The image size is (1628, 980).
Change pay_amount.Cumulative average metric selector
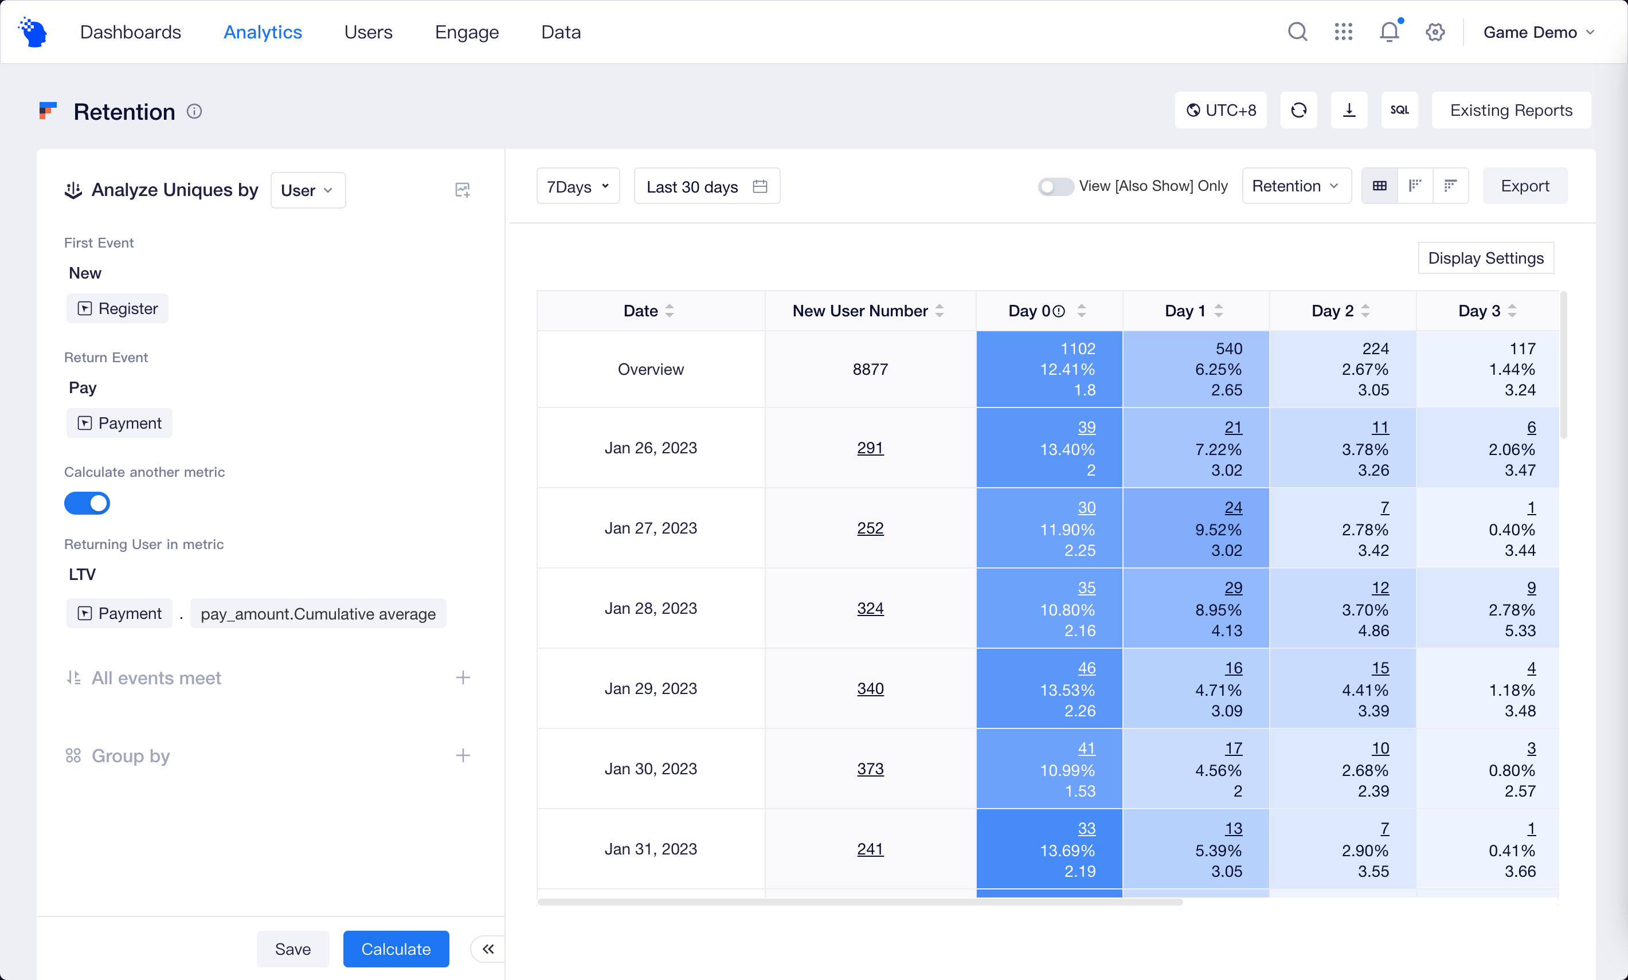(318, 613)
